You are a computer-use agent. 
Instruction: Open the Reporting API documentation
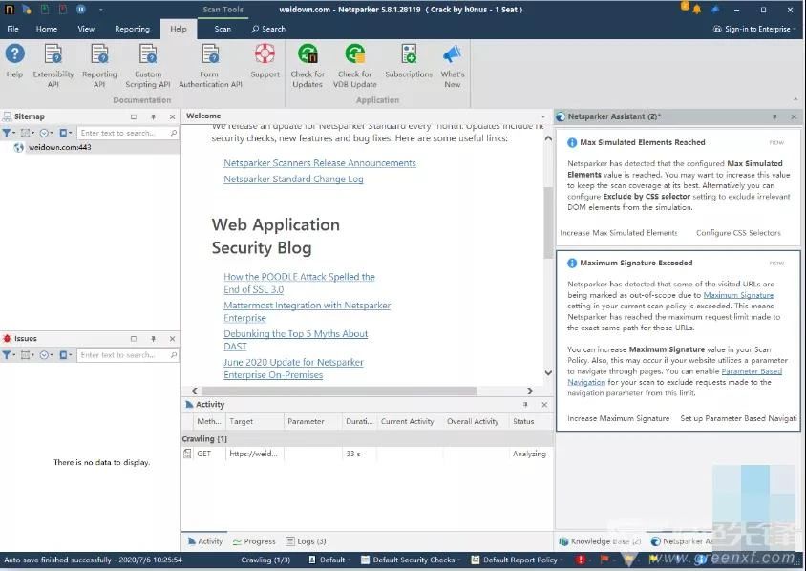tap(99, 63)
